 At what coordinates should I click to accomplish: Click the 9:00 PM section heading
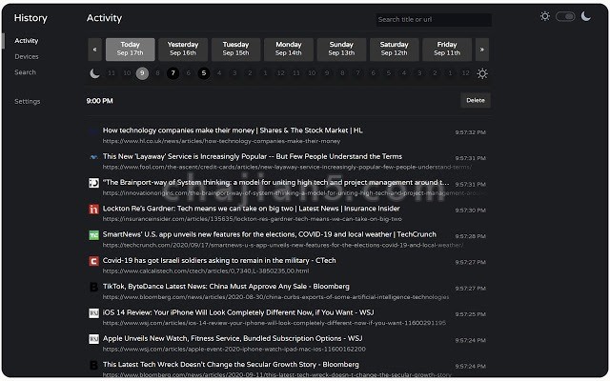(99, 101)
